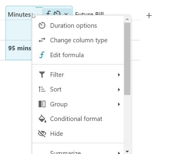Image resolution: width=189 pixels, height=154 pixels.
Task: Select the Summarize menu item
Action: (x=65, y=153)
